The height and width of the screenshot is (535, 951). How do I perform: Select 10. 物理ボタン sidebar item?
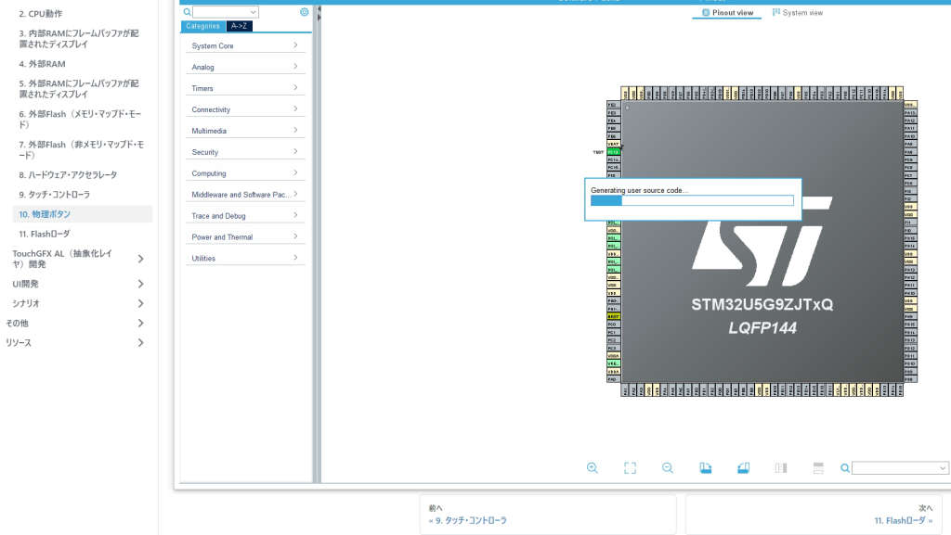[x=83, y=214]
